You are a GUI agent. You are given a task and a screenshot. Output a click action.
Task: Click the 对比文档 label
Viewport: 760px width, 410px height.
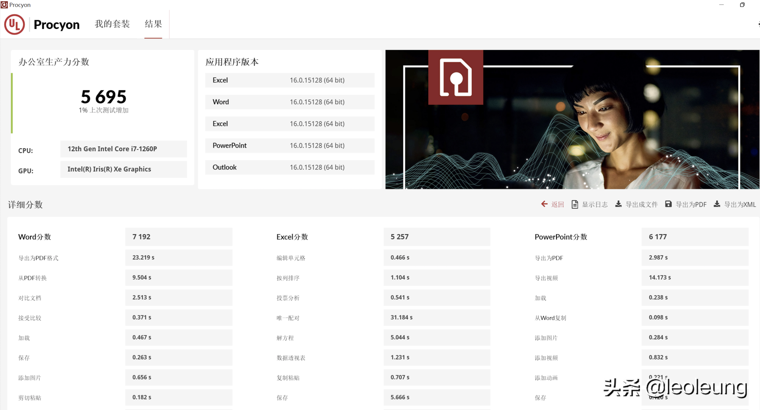click(x=30, y=298)
